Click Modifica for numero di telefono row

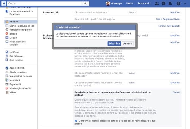(175, 82)
